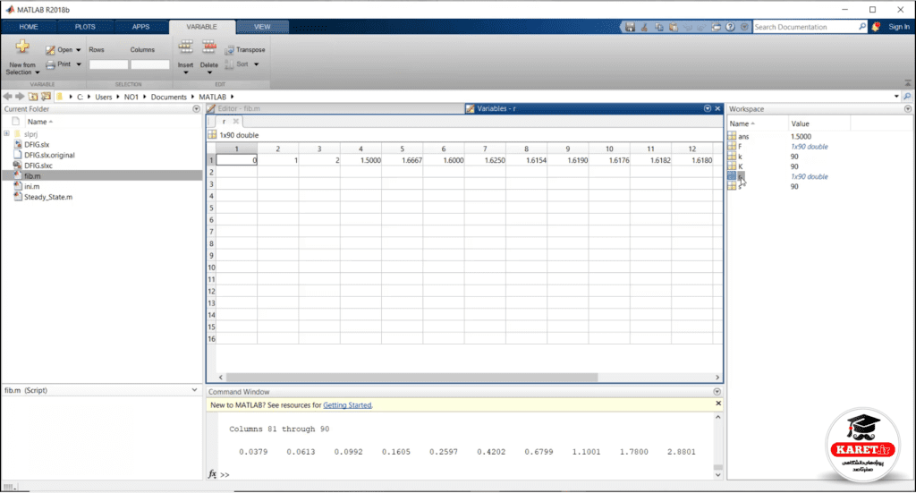This screenshot has width=916, height=493.
Task: Open the Insert dropdown arrow
Action: tap(186, 73)
